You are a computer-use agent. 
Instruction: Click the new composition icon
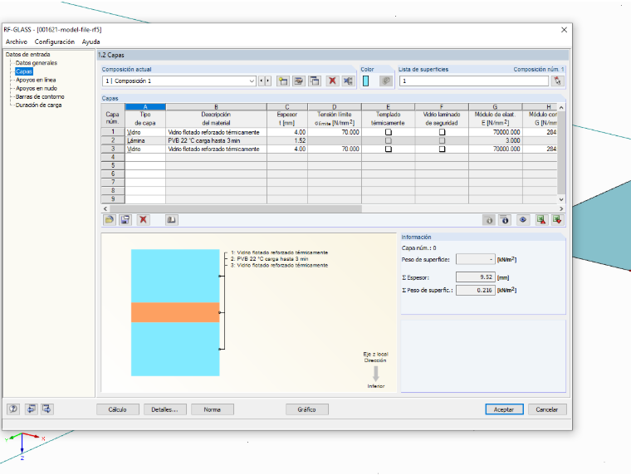pyautogui.click(x=283, y=81)
